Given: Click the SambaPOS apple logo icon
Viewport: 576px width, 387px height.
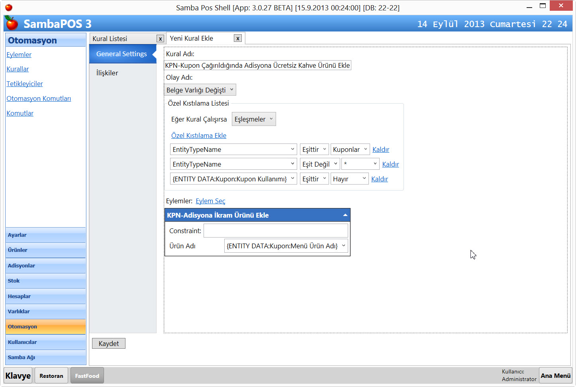Looking at the screenshot, I should 12,24.
